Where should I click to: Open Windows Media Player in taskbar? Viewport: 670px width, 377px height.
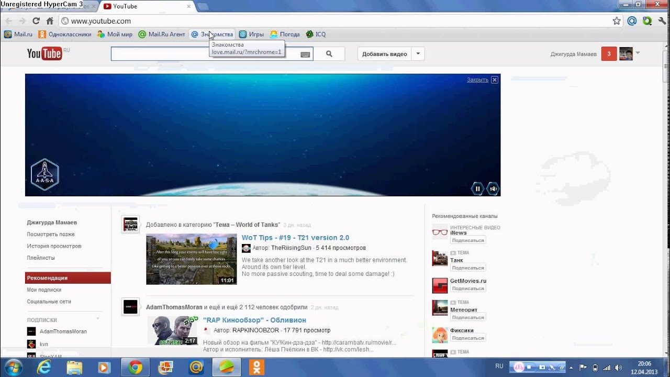pos(104,368)
